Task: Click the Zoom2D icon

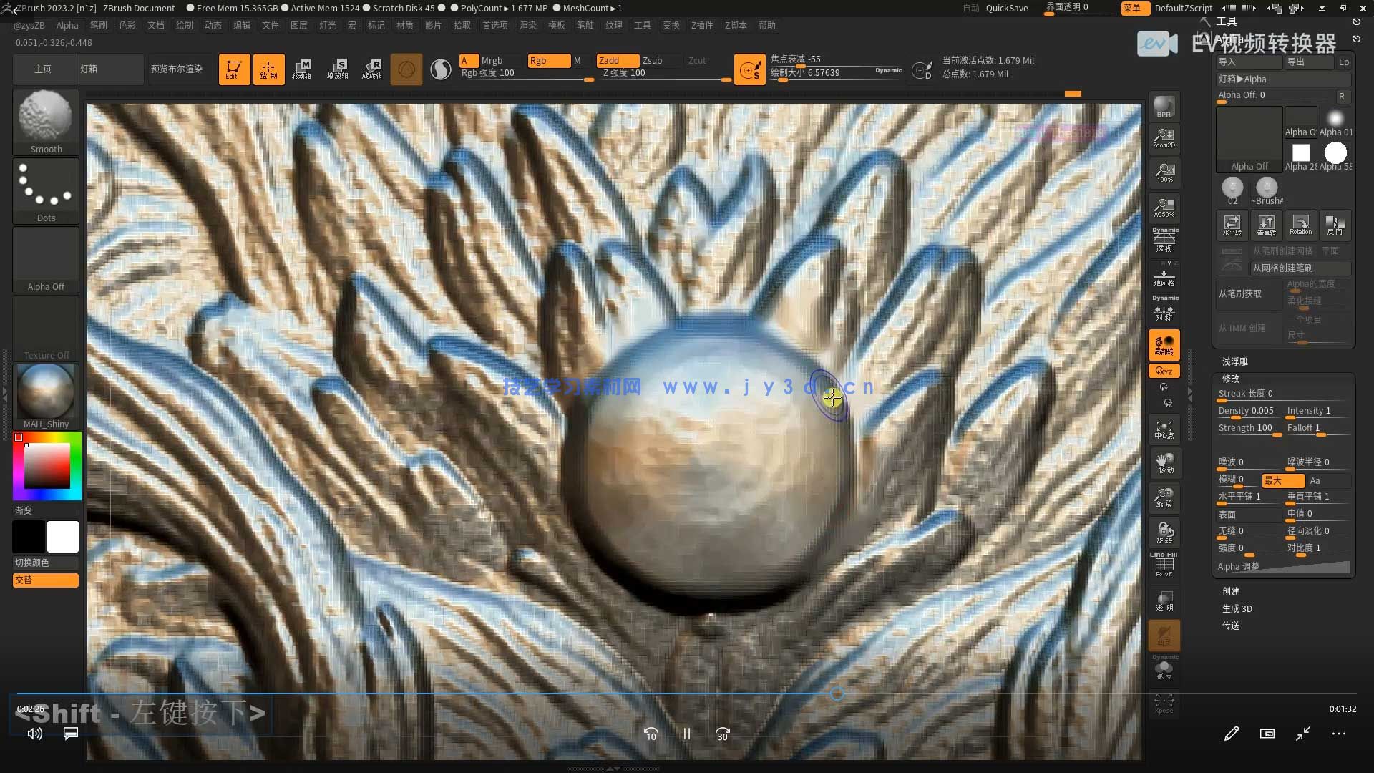Action: 1164,138
